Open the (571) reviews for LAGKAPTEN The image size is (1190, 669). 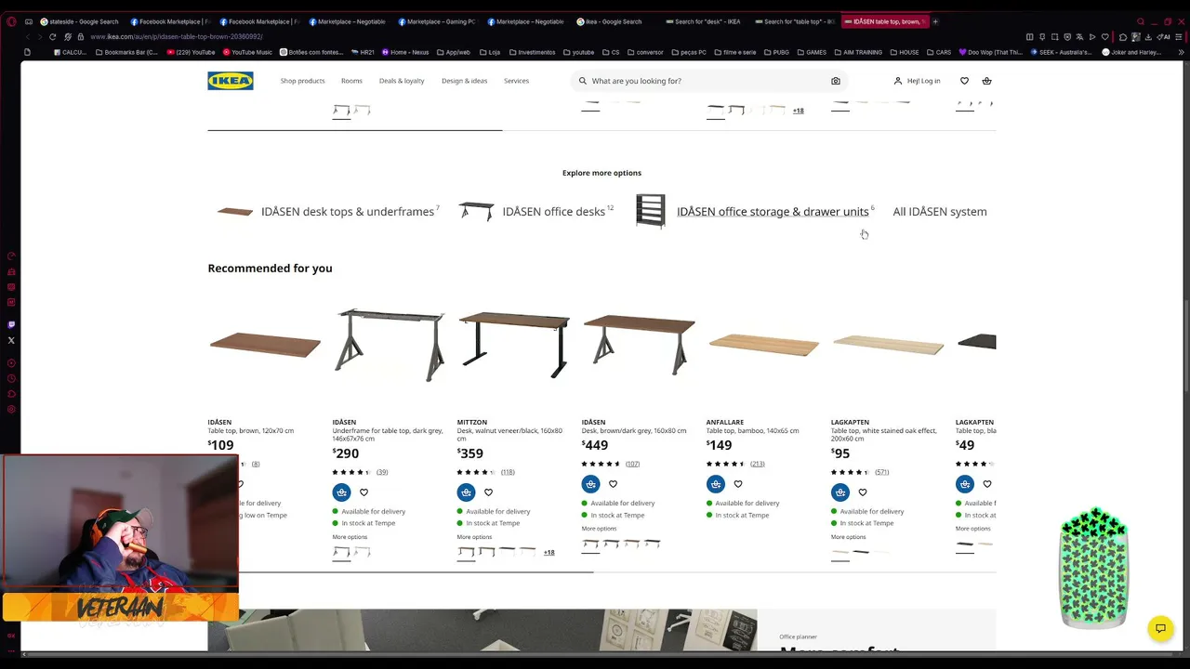click(x=882, y=472)
